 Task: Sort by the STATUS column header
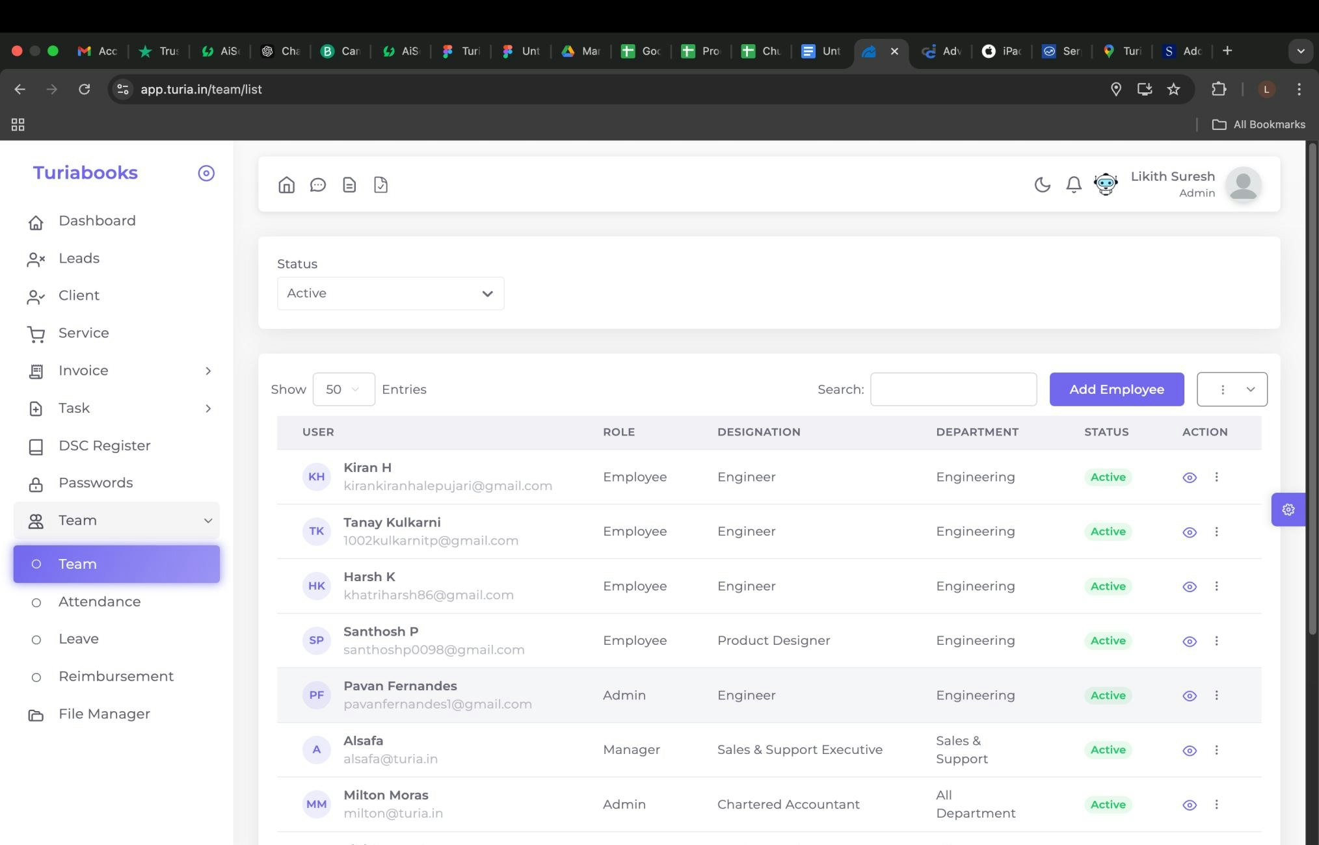[1106, 432]
